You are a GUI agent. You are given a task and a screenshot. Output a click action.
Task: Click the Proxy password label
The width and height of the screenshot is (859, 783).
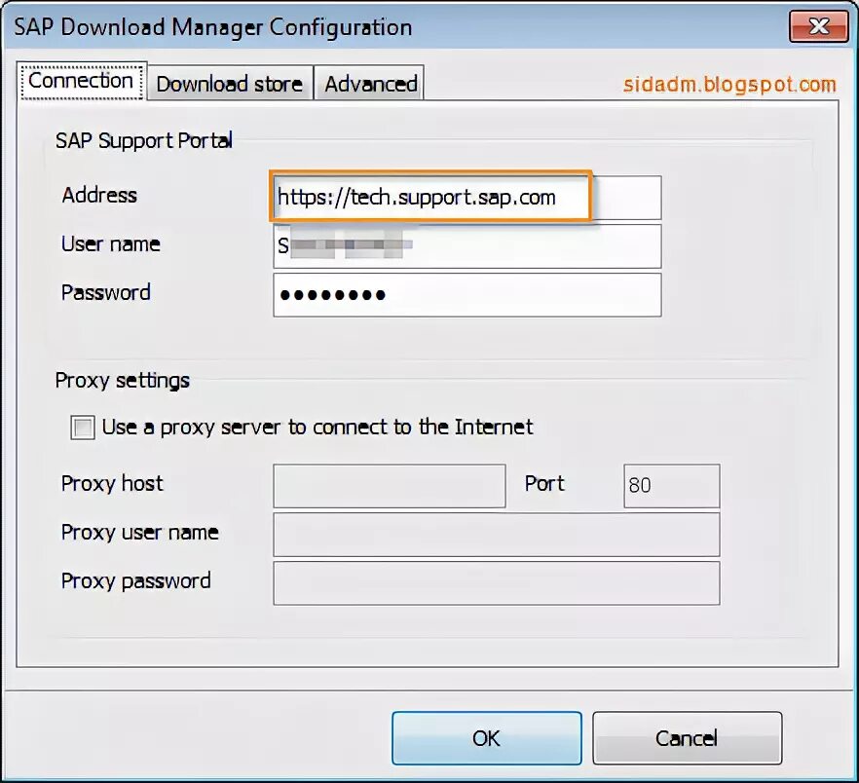click(x=136, y=580)
